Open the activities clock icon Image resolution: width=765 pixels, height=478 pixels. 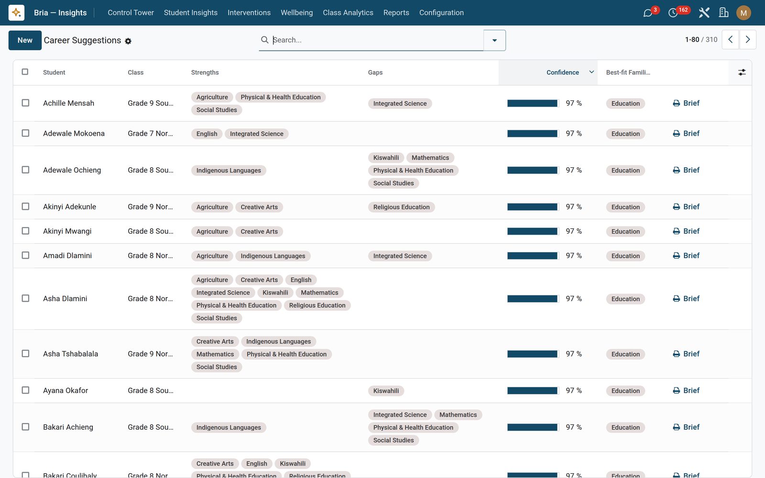[x=673, y=13]
